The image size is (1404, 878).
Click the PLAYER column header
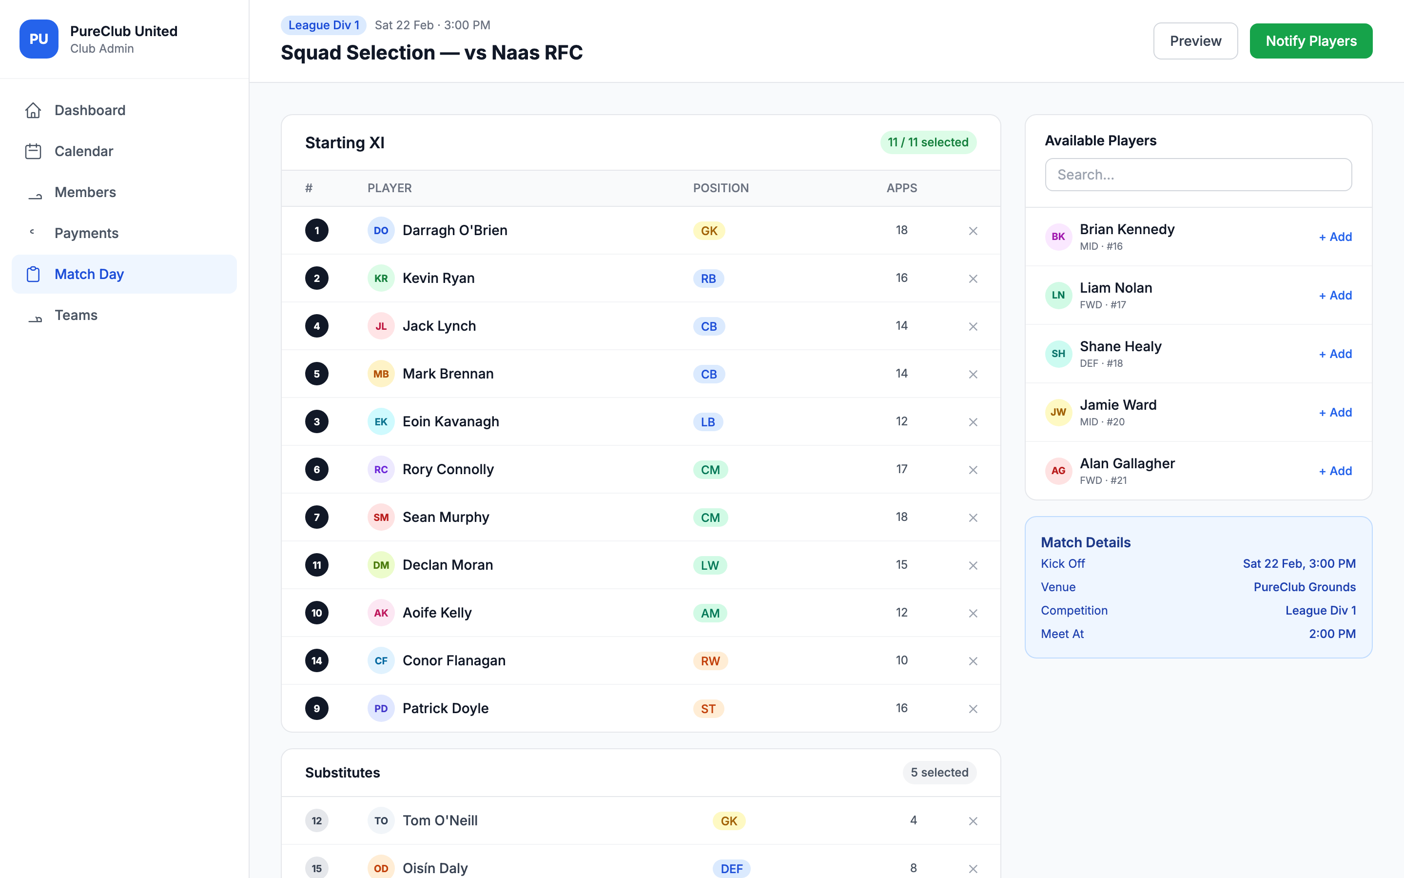[390, 188]
